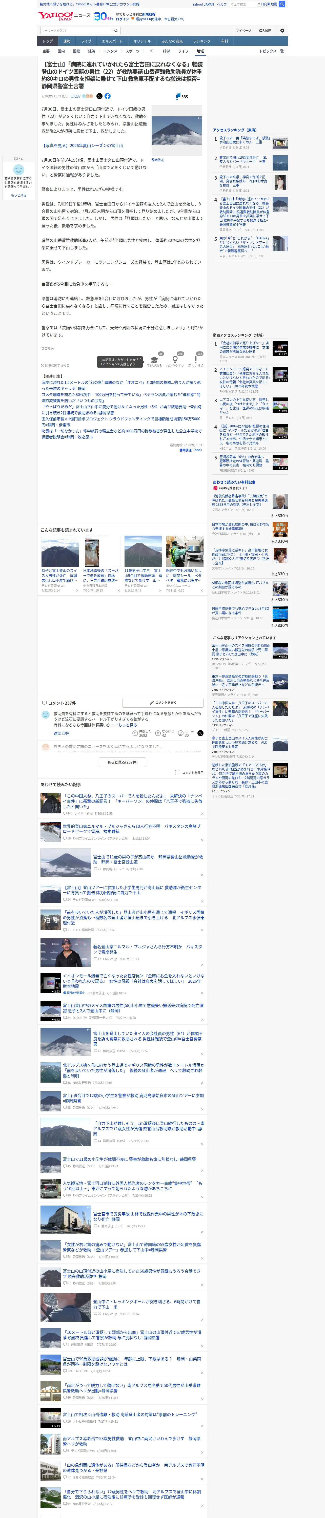325x1518 pixels.
Task: Share the top comment on X
Action: (x=200, y=733)
